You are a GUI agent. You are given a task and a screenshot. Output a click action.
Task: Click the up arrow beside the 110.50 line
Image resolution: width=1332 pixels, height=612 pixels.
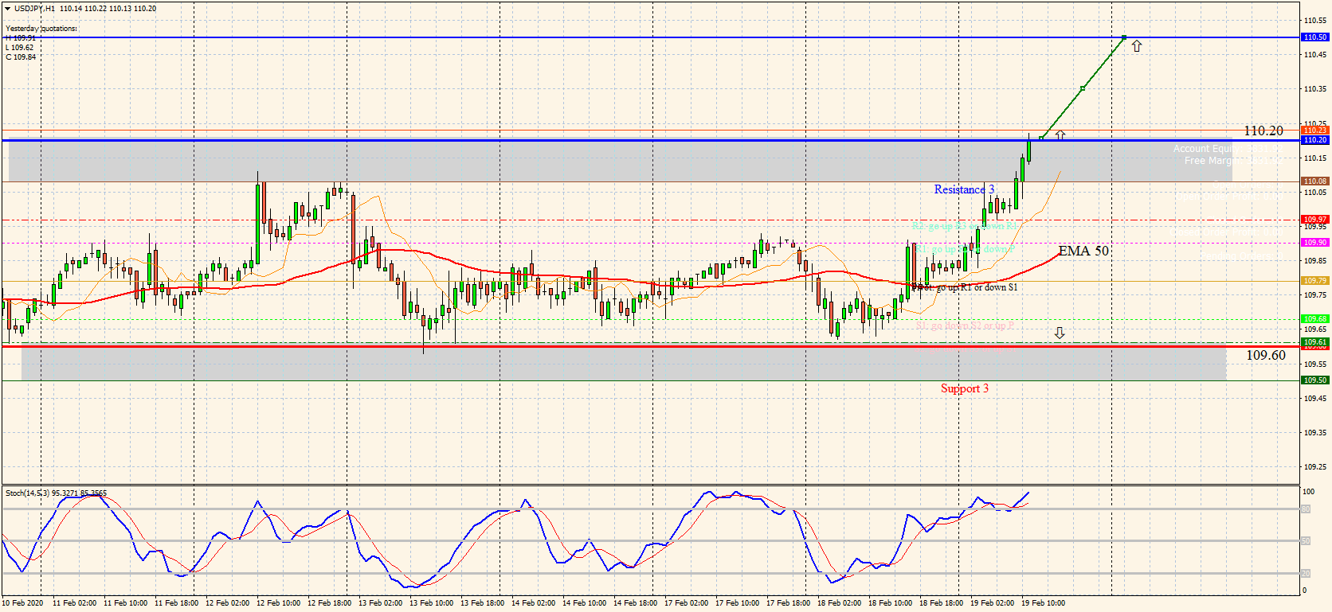click(x=1136, y=47)
